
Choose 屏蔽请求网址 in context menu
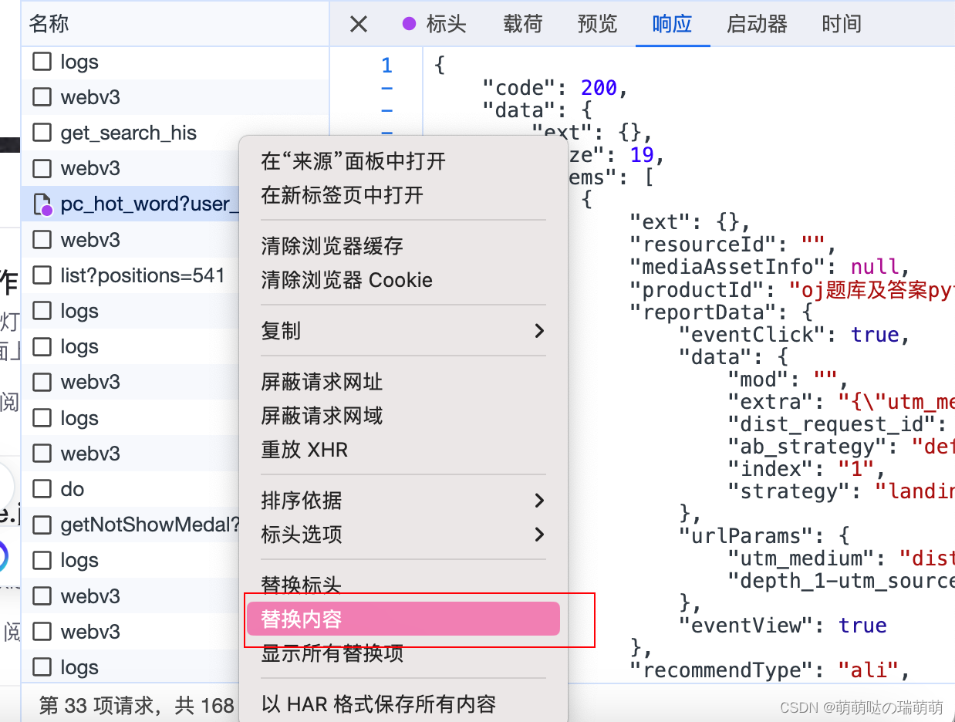pos(403,382)
